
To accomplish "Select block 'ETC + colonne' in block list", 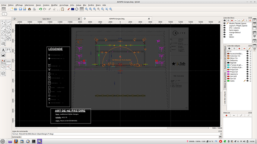I will click(234, 28).
